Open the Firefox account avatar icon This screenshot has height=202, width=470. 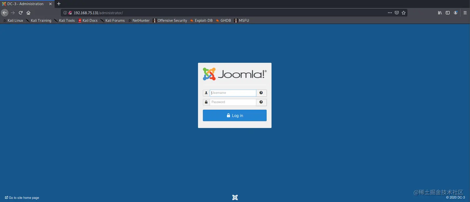456,13
